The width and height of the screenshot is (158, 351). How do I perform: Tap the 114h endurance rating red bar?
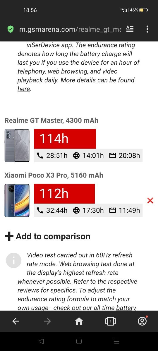point(65,139)
